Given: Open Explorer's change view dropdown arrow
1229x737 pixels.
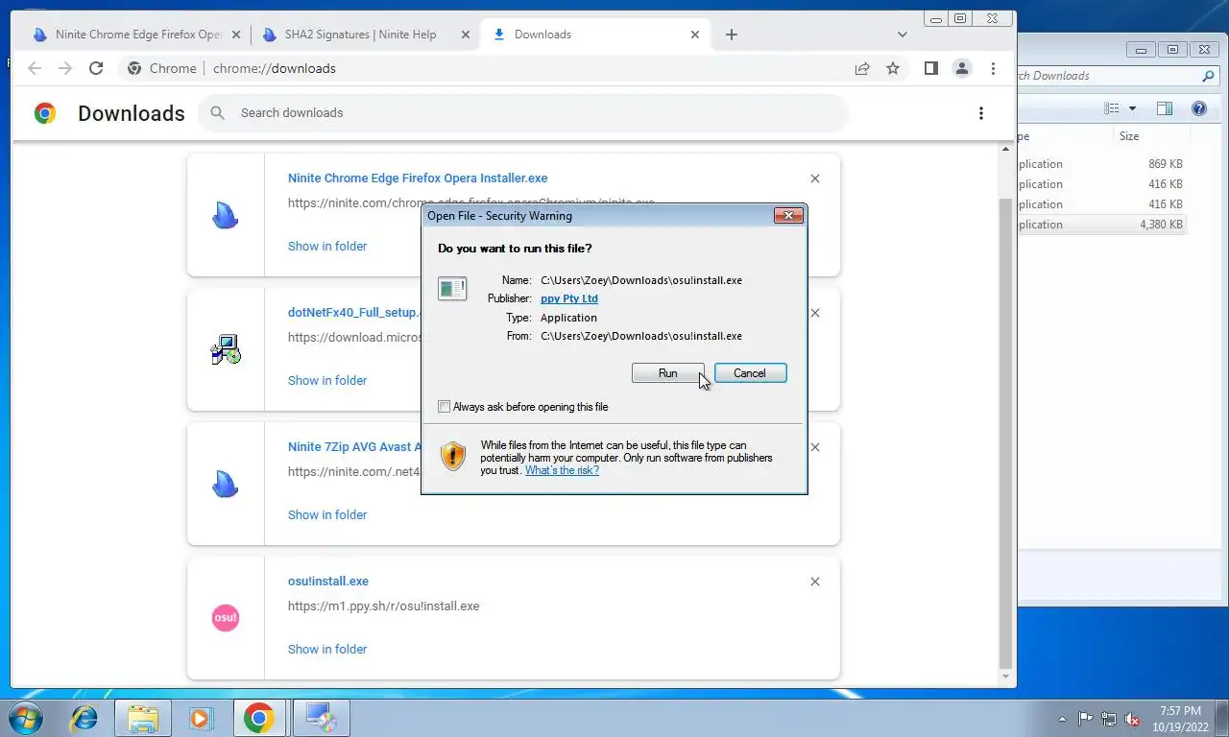Looking at the screenshot, I should click(1132, 108).
